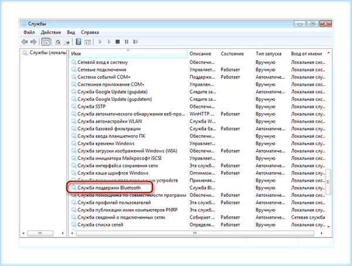Sort by the Описание column header
This screenshot has height=266, width=352.
pyautogui.click(x=200, y=53)
